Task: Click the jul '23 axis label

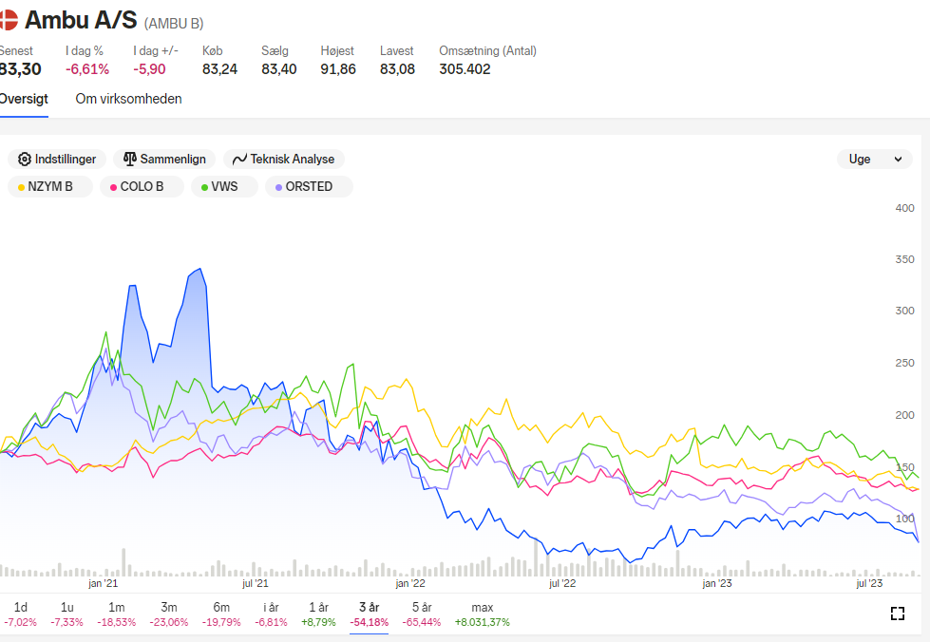Action: click(x=869, y=583)
